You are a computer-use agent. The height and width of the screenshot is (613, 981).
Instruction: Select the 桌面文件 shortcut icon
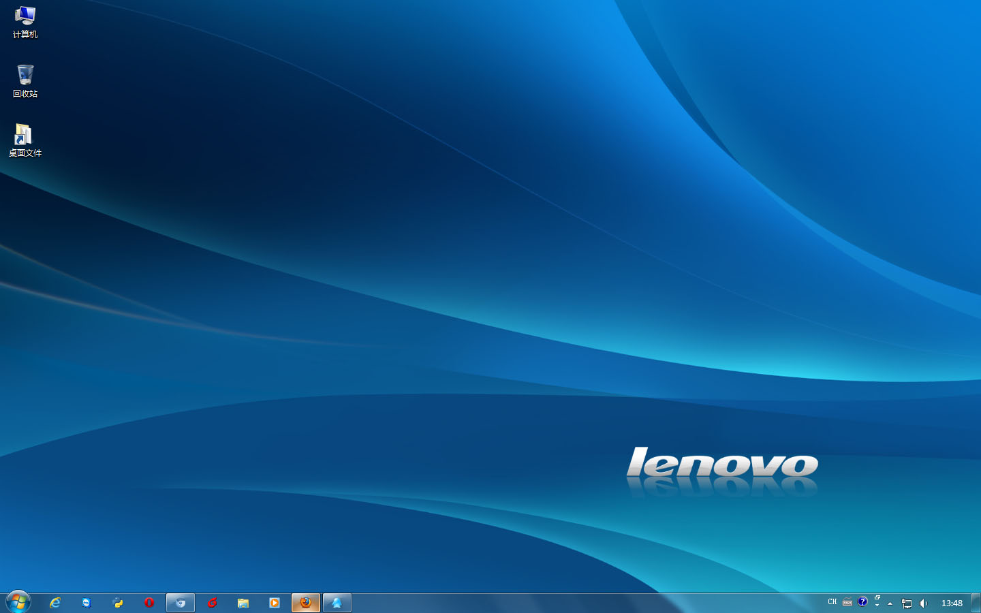pos(25,140)
